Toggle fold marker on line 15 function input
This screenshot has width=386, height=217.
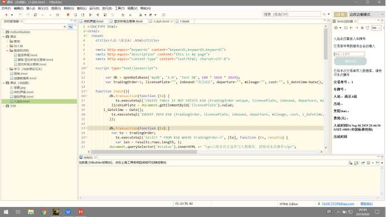click(85, 91)
